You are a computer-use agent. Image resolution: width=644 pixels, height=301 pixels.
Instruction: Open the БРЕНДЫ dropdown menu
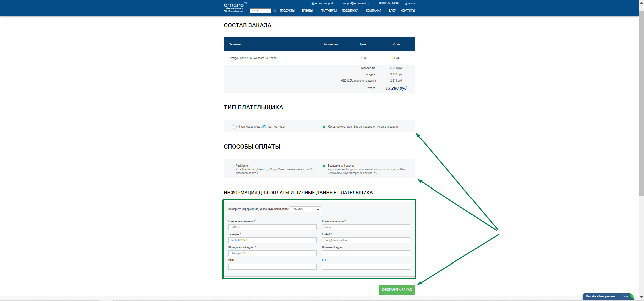[x=309, y=11]
